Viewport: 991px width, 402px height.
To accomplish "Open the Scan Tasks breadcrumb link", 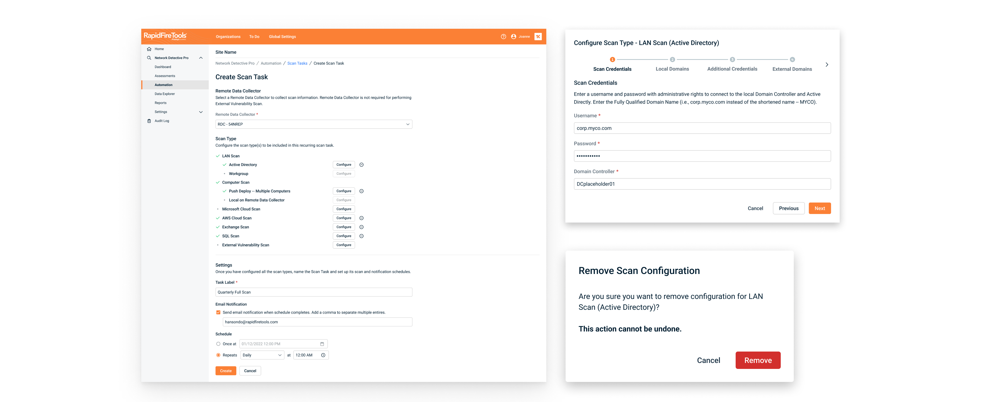I will click(297, 63).
